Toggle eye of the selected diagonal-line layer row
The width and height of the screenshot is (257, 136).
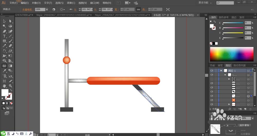pos(212,96)
